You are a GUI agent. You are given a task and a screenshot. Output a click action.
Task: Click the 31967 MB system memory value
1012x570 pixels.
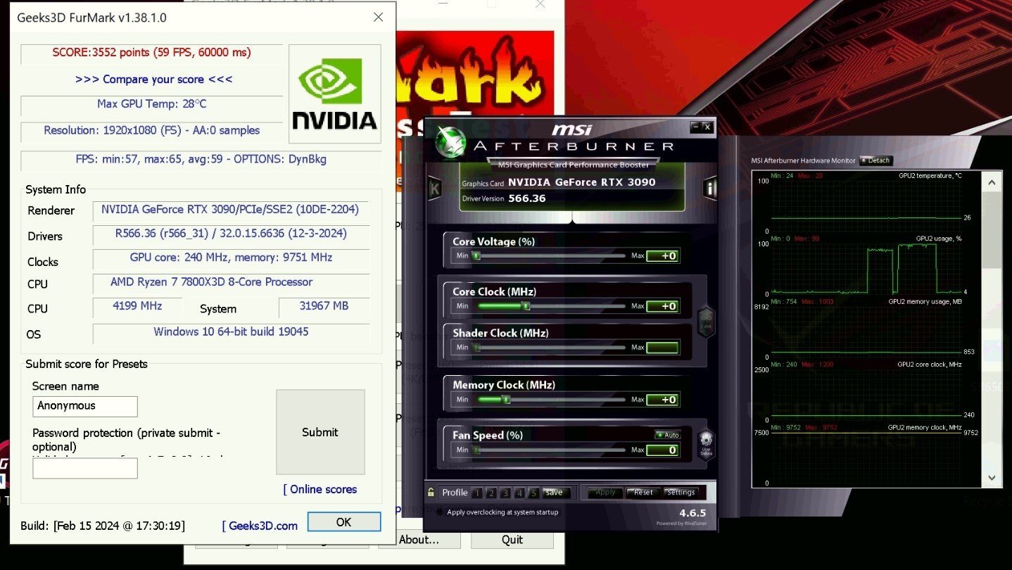click(324, 306)
